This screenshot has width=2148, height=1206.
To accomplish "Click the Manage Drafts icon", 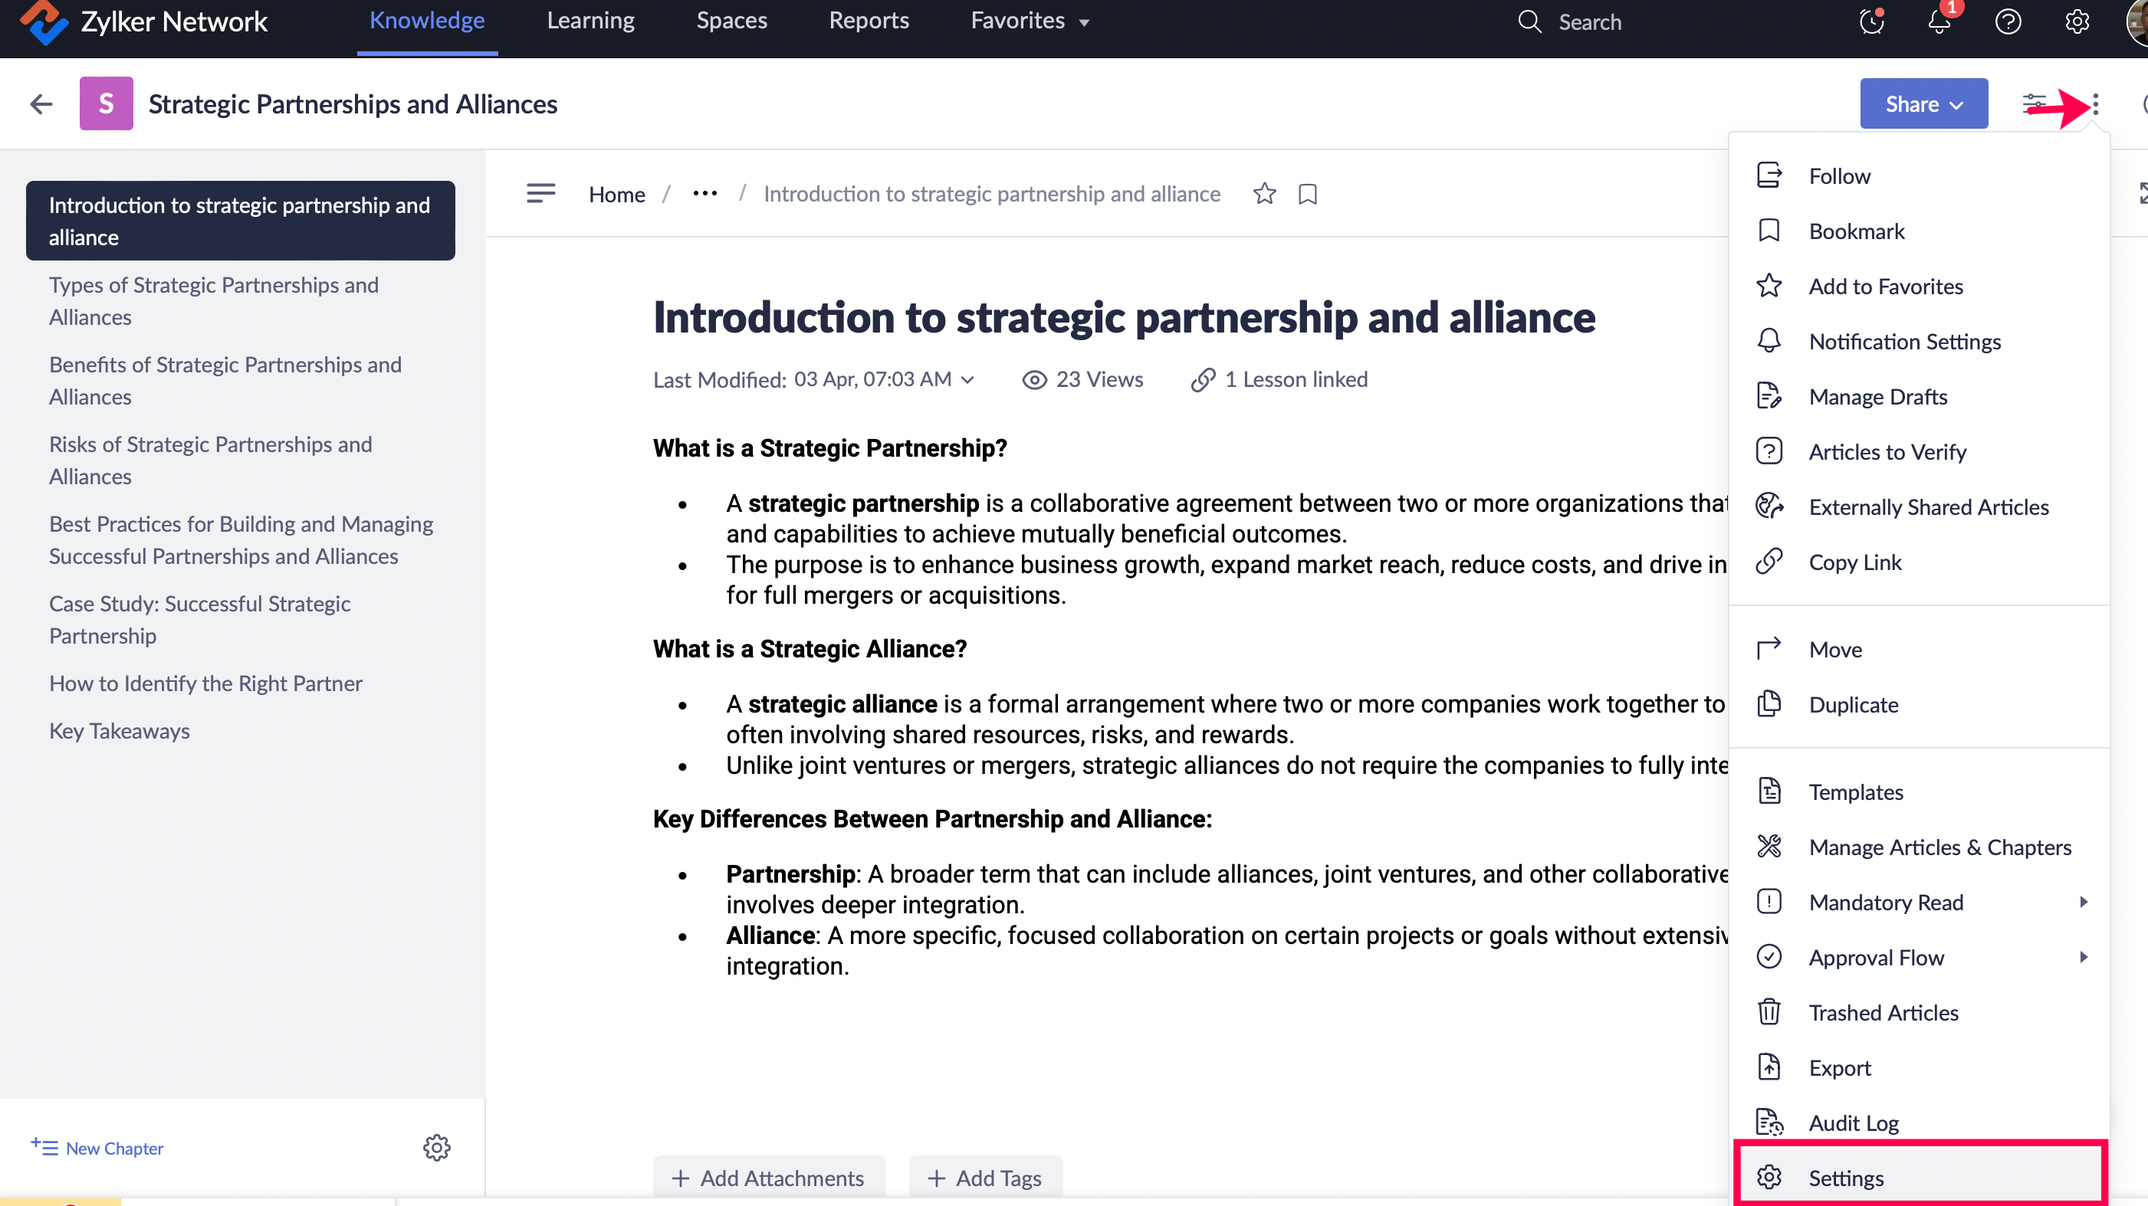I will (x=1769, y=397).
